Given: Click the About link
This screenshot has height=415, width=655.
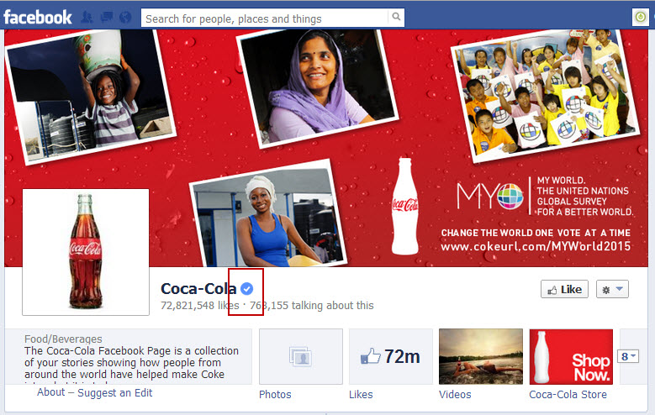Looking at the screenshot, I should click(x=51, y=392).
